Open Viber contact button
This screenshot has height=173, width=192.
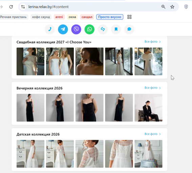76,29
